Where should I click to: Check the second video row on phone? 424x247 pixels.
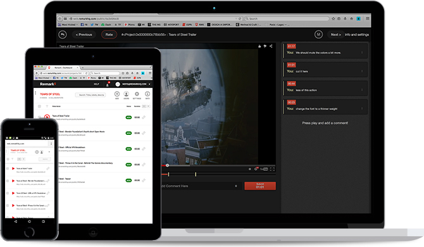click(x=8, y=180)
